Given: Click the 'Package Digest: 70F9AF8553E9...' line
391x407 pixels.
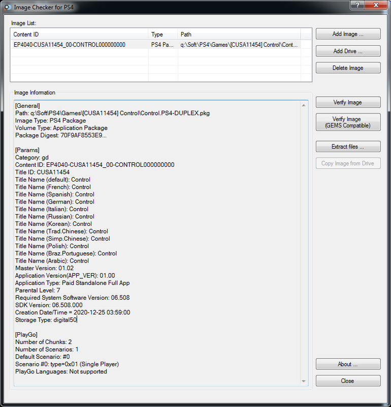Looking at the screenshot, I should pos(61,135).
